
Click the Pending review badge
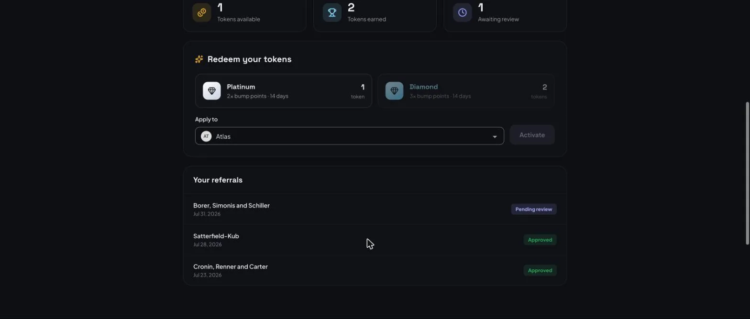pyautogui.click(x=534, y=209)
